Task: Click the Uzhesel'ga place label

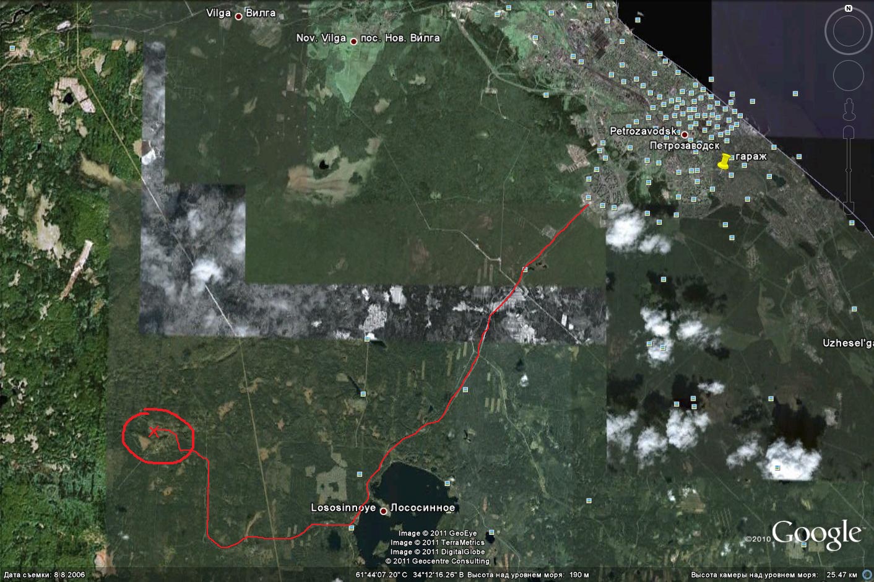Action: pyautogui.click(x=847, y=342)
